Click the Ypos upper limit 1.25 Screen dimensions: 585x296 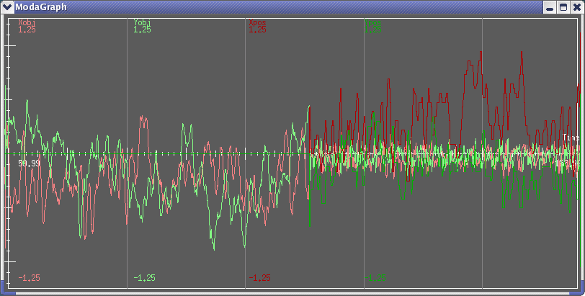pyautogui.click(x=372, y=30)
